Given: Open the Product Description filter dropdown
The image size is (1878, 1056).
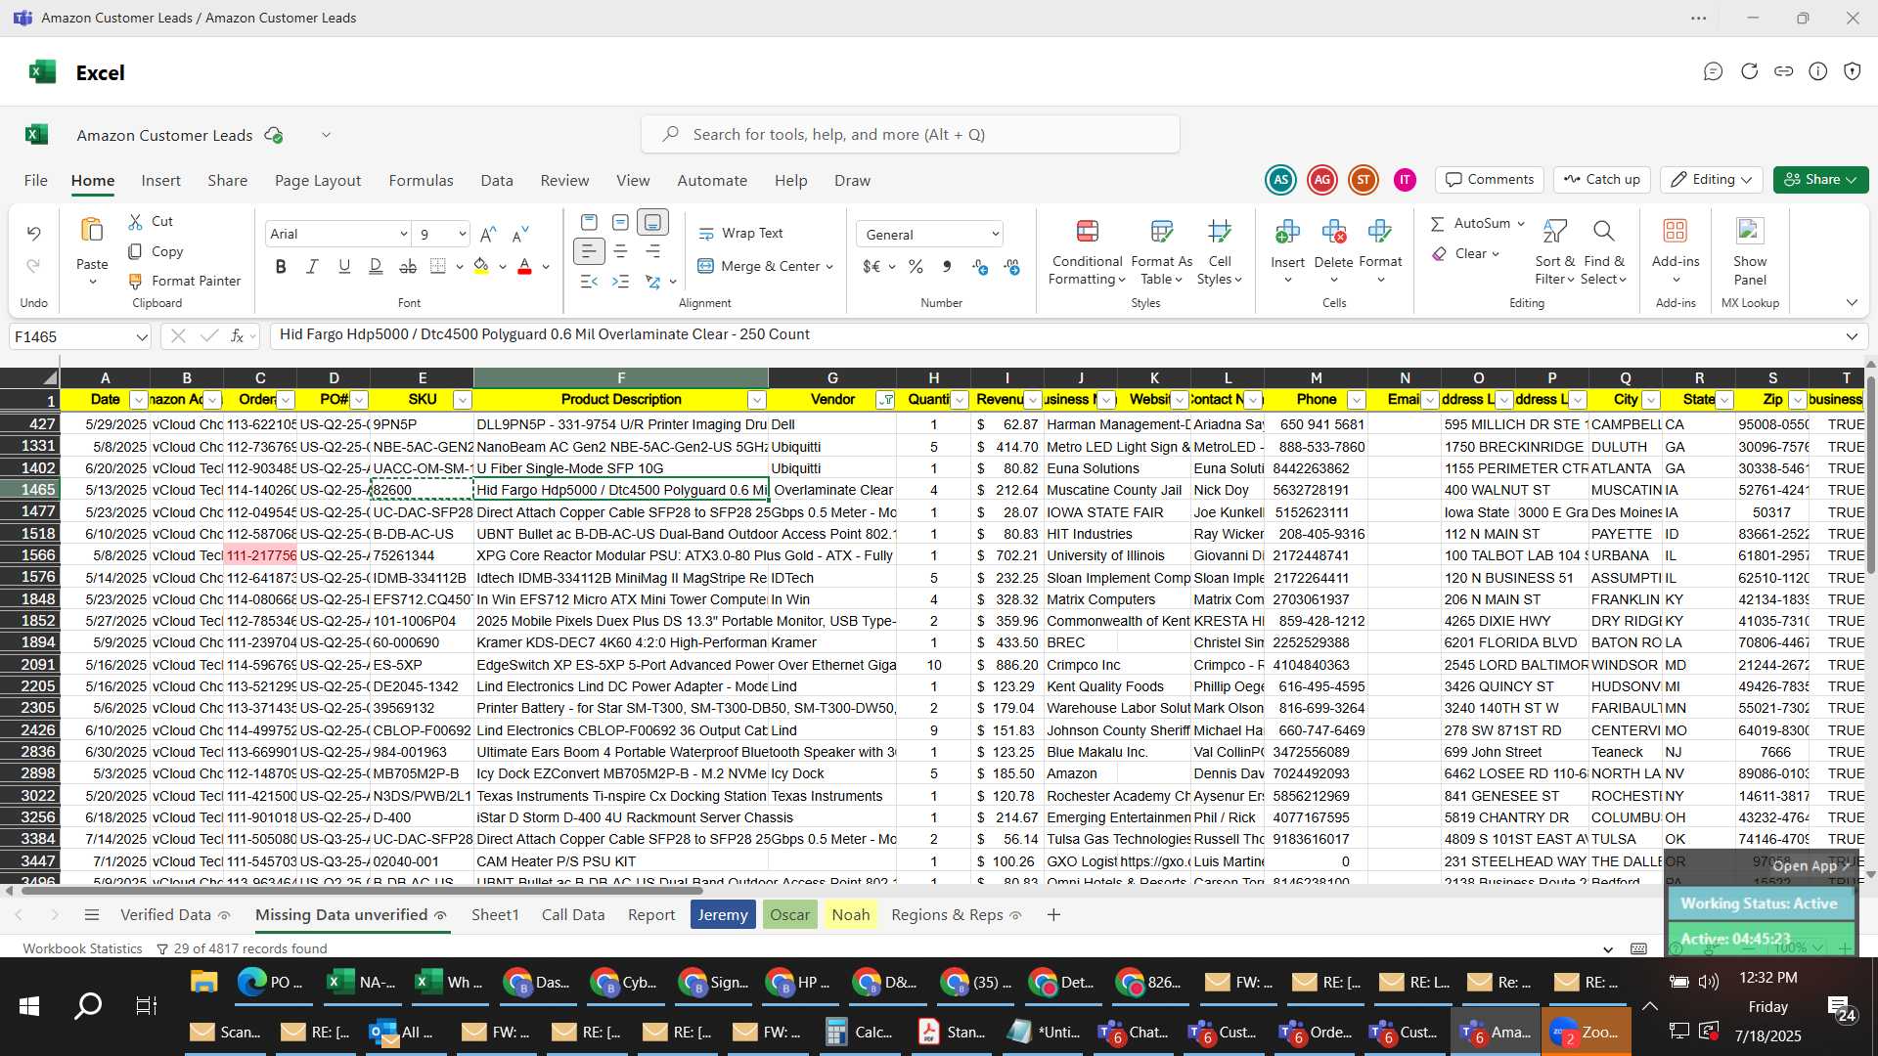Looking at the screenshot, I should click(x=756, y=400).
